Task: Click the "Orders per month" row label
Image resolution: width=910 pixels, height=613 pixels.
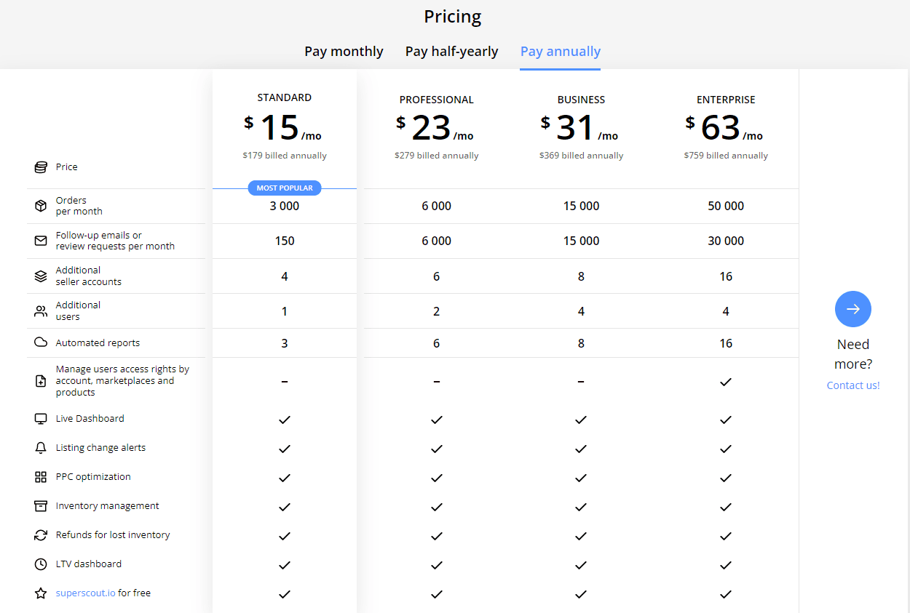Action: coord(79,206)
